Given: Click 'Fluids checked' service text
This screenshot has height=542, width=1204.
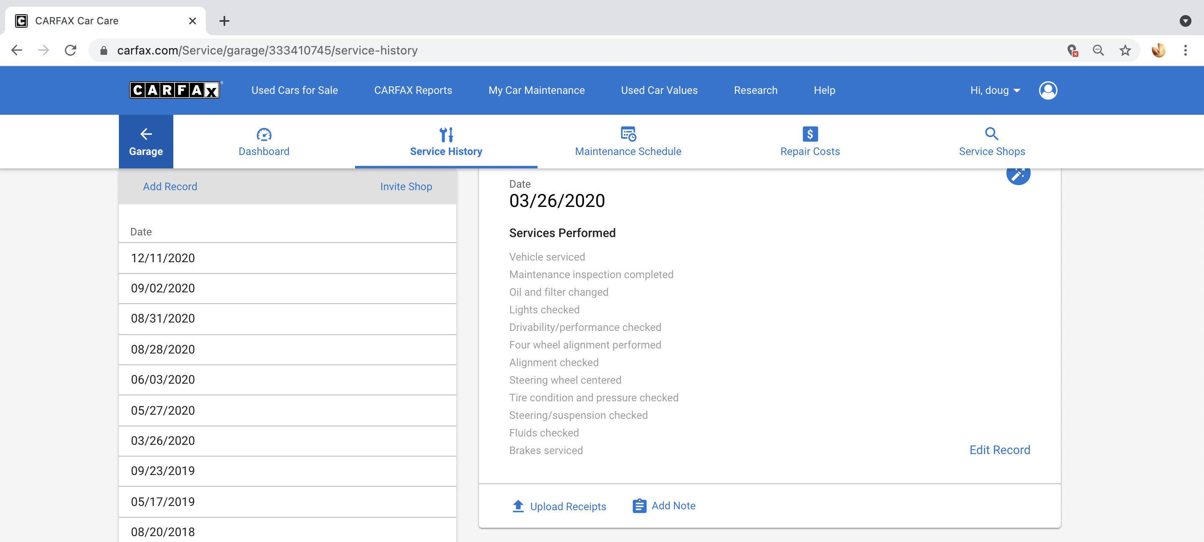Looking at the screenshot, I should coord(543,433).
